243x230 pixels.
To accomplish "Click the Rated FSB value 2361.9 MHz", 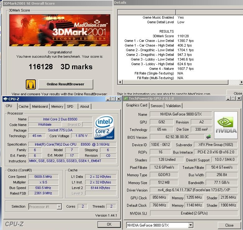I will point(43,193).
